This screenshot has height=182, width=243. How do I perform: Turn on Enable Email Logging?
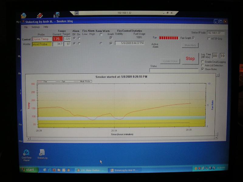coord(203,62)
